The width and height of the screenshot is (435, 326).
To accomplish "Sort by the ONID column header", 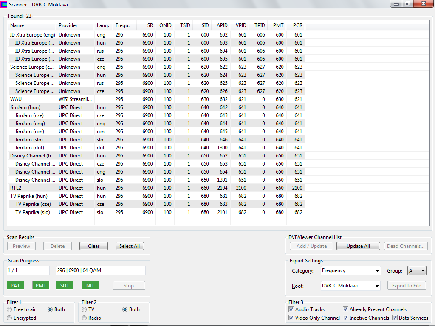I will 165,25.
